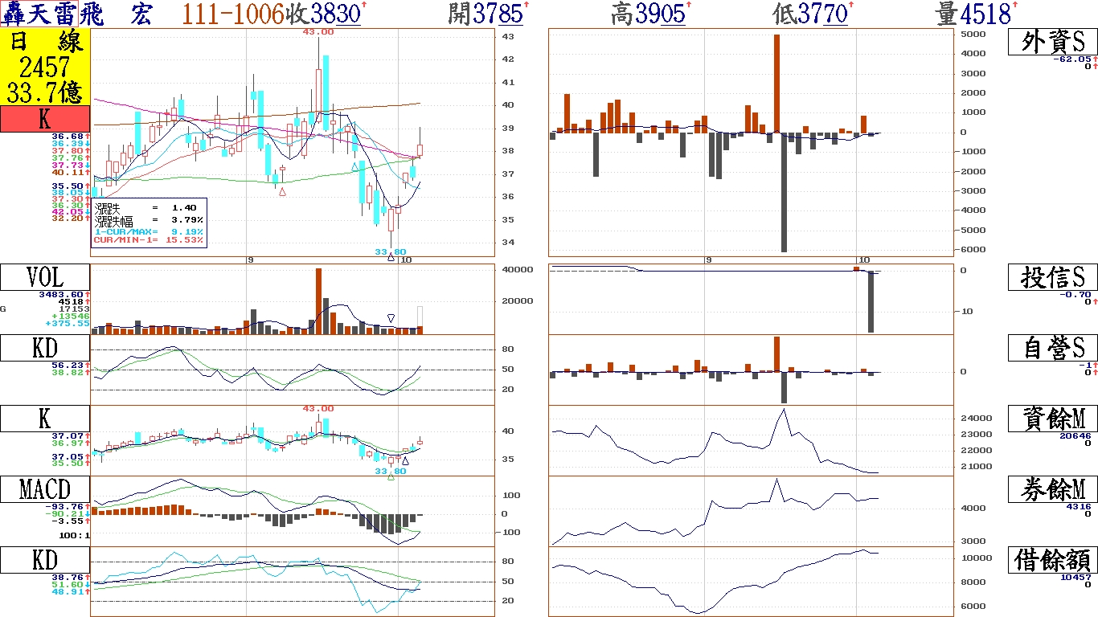
Task: Click the MACD indicator label
Action: point(45,488)
